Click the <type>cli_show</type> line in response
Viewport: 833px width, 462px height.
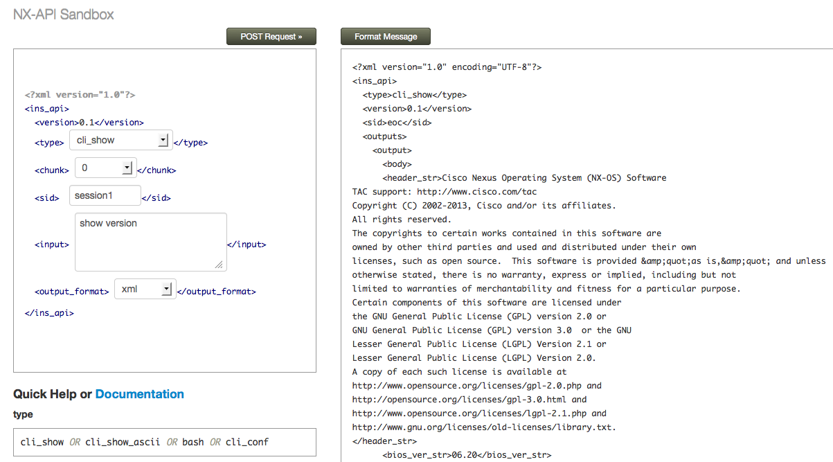click(x=415, y=95)
